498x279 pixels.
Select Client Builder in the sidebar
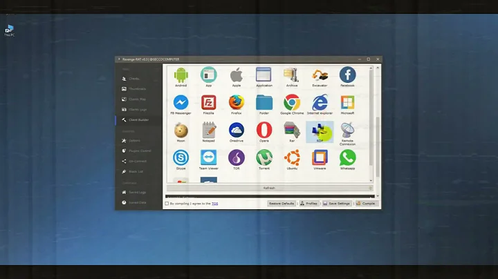[x=138, y=120]
